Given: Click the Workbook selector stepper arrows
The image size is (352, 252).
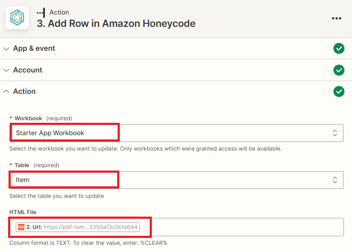Looking at the screenshot, I should (335, 133).
